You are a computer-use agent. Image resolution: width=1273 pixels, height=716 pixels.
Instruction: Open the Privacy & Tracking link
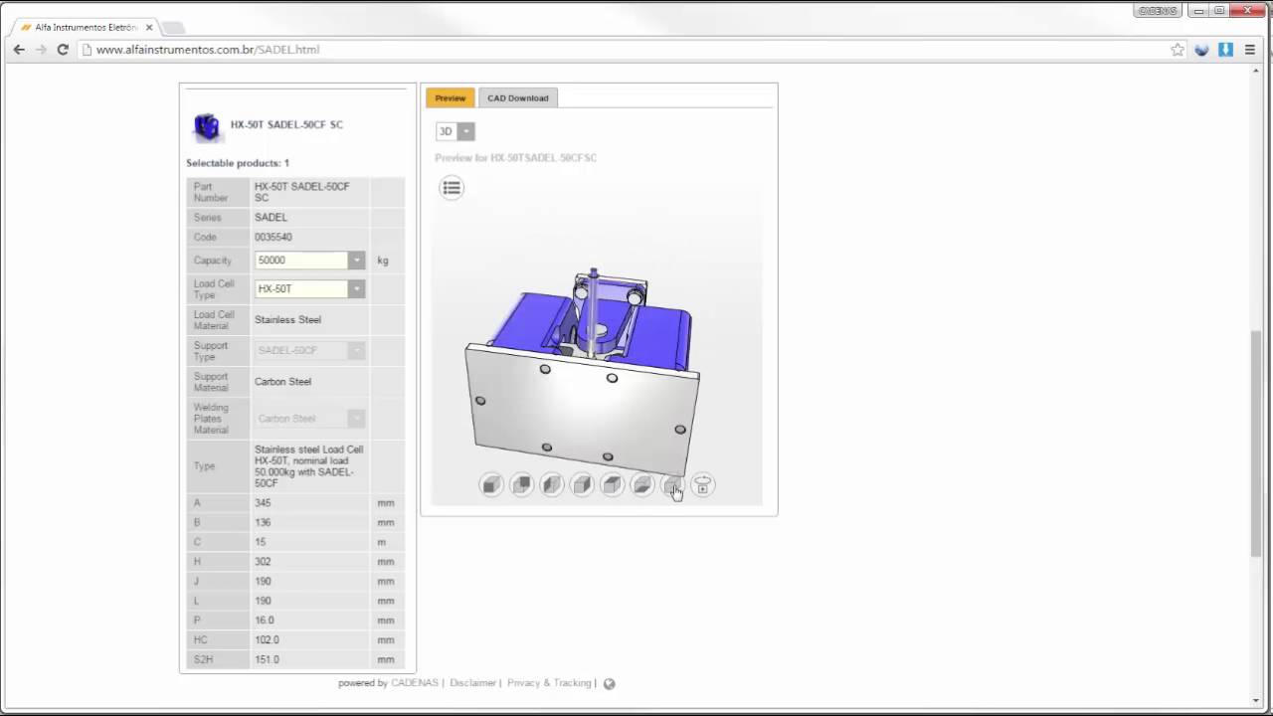549,683
